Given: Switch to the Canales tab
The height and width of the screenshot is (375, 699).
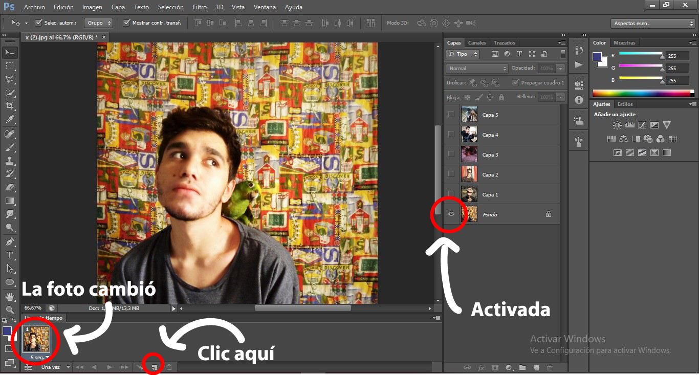Looking at the screenshot, I should pyautogui.click(x=477, y=43).
